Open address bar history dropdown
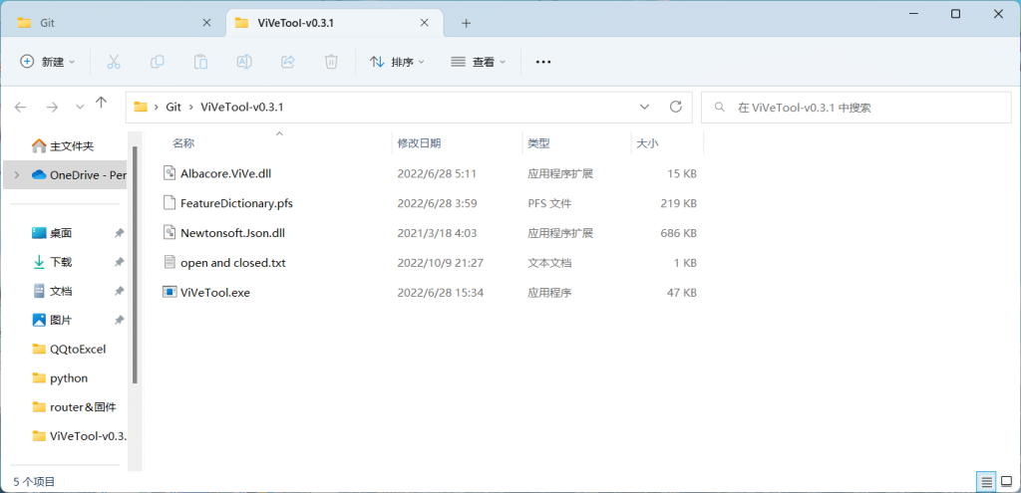1021x493 pixels. [645, 107]
